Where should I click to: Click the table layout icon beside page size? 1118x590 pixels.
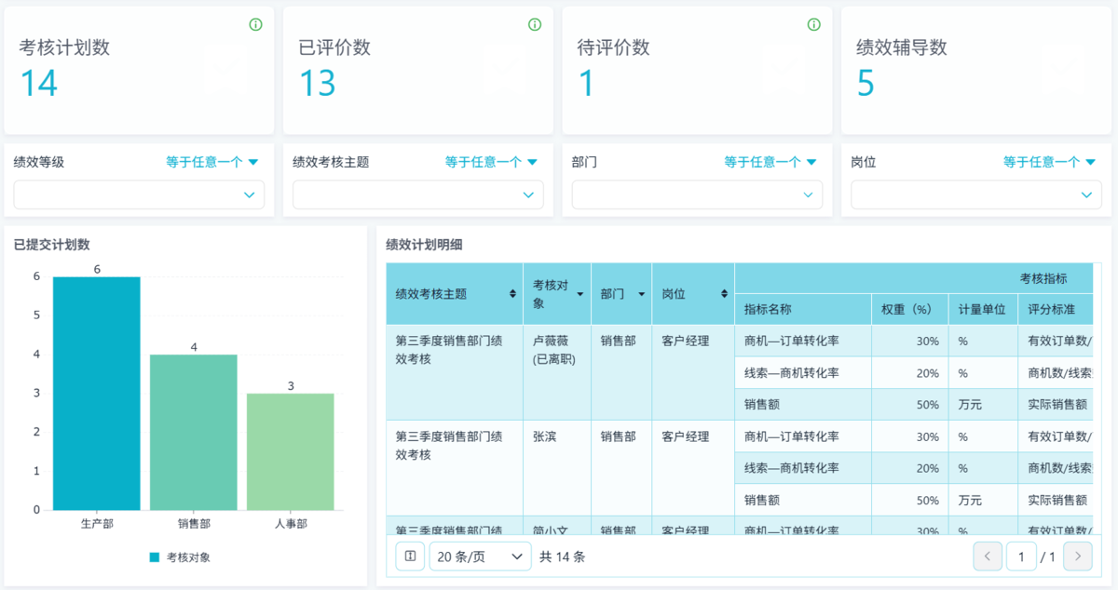[410, 556]
